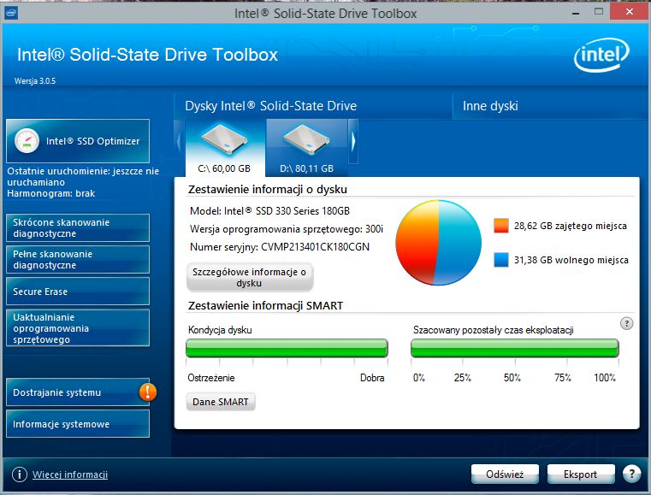Click the Szacowany pozostały czas eksploatacji bar

(514, 348)
